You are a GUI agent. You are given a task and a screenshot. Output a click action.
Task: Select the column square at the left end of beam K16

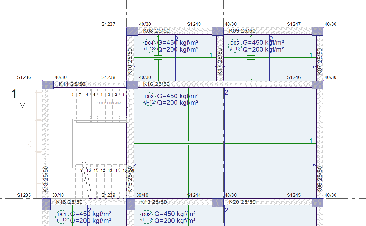[x=132, y=85]
